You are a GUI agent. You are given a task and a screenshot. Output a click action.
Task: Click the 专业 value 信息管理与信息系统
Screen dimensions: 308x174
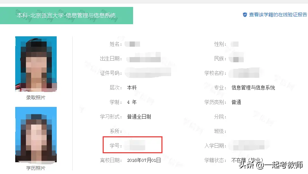(253, 88)
